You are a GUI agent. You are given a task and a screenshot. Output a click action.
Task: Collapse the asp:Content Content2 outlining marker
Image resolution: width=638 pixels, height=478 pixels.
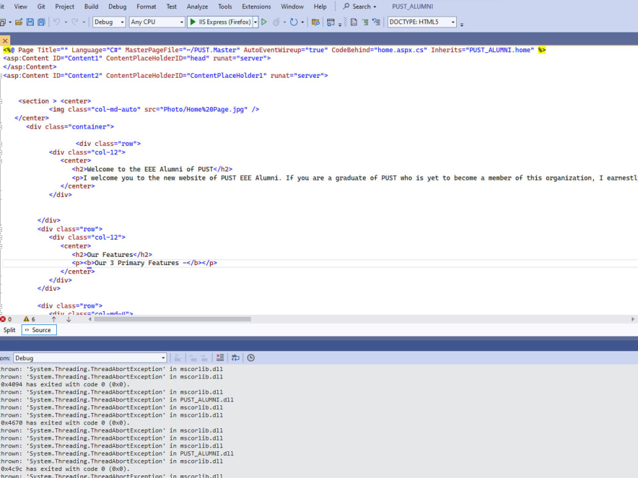1,76
